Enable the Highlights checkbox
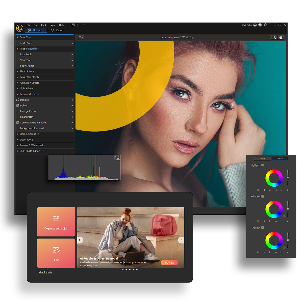 [263, 165]
